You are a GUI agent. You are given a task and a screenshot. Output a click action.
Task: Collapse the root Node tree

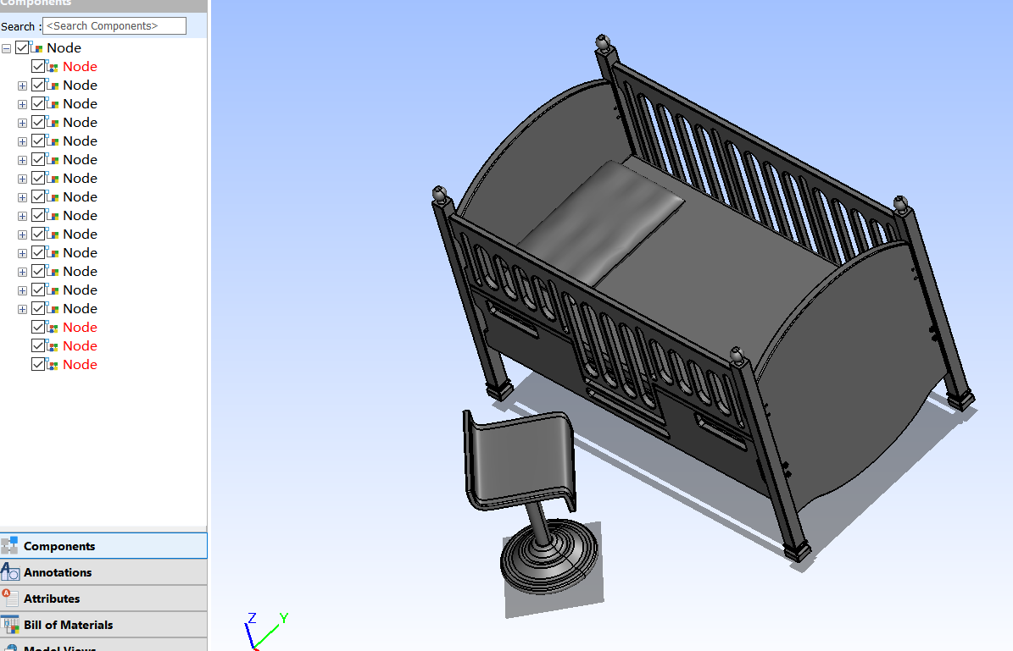pyautogui.click(x=7, y=48)
